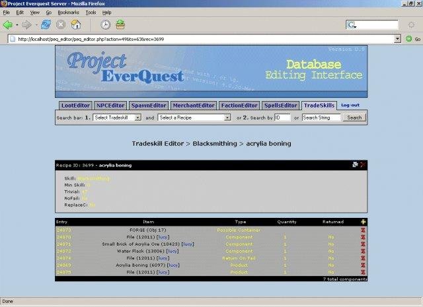The height and width of the screenshot is (307, 423).
Task: Delete the FORGE entry 24073 row
Action: tap(363, 230)
